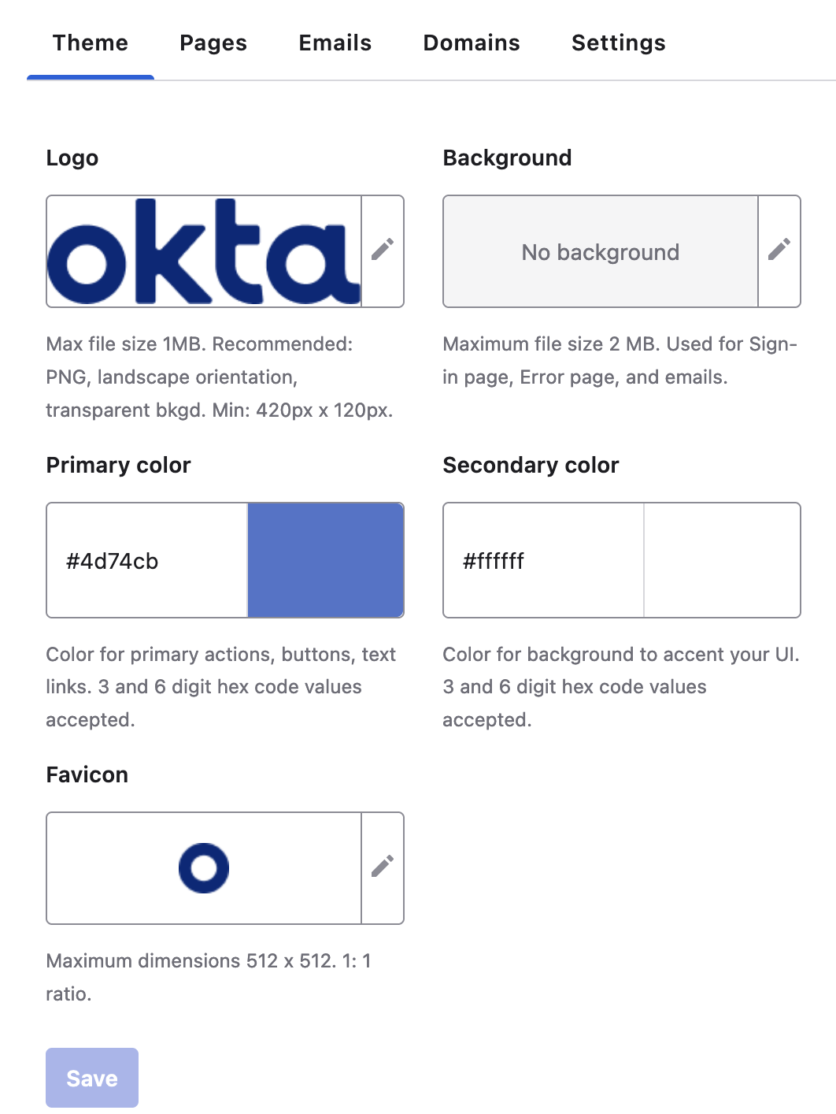Image resolution: width=836 pixels, height=1114 pixels.
Task: Focus the secondary color hex field
Action: (543, 561)
